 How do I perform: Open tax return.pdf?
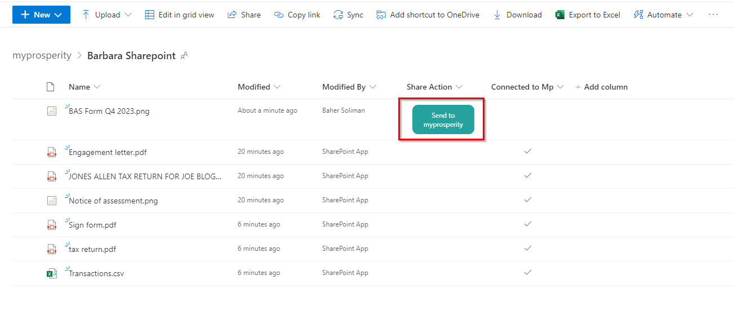[x=92, y=249]
